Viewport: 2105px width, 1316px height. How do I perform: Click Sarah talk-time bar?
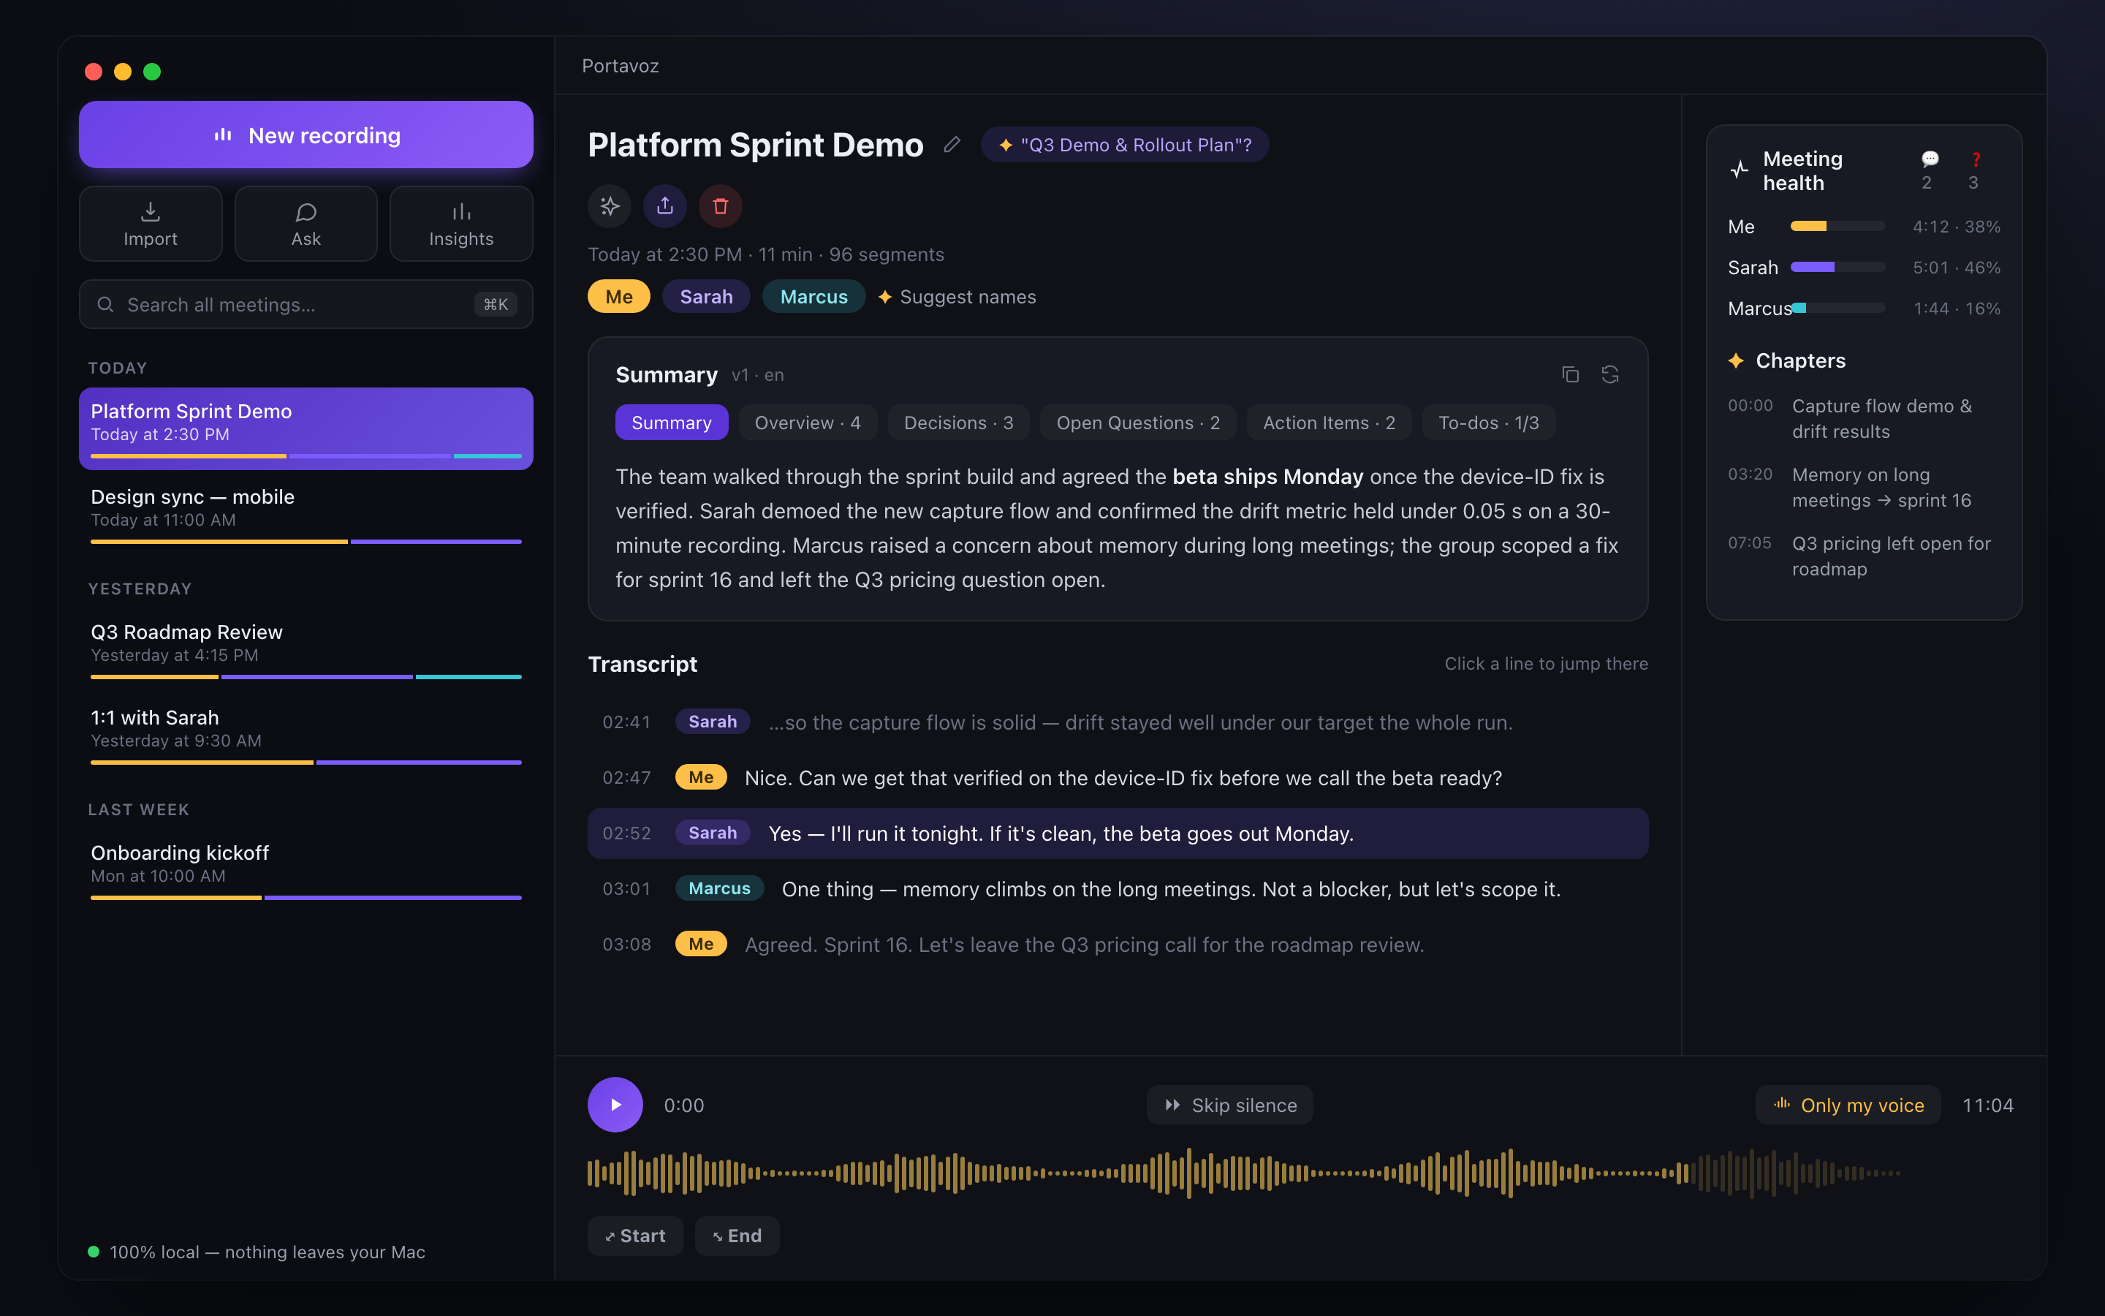tap(1837, 267)
